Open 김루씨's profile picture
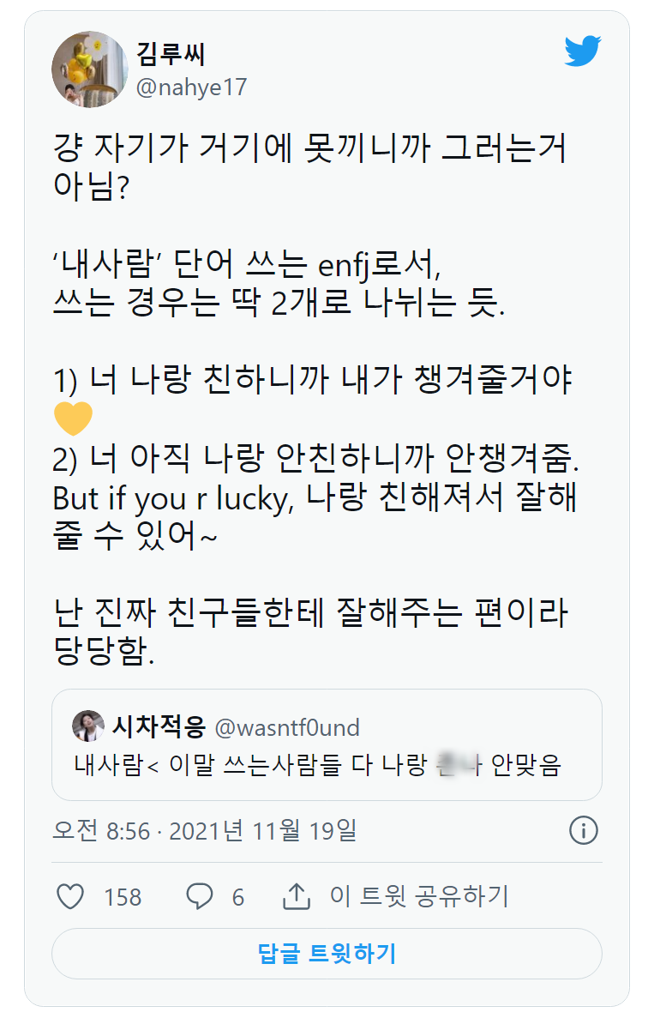The image size is (654, 1012). click(x=90, y=69)
